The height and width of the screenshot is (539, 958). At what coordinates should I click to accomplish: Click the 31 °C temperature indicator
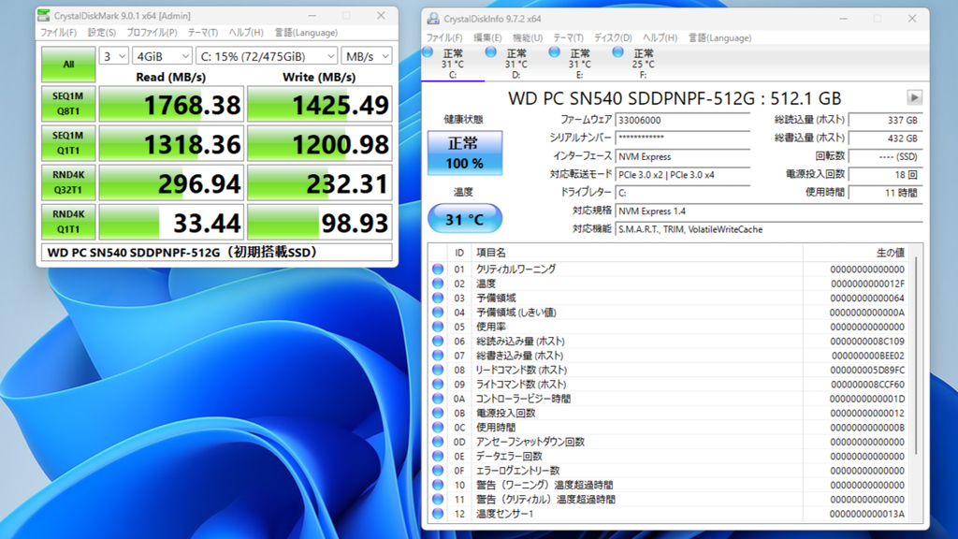pos(464,220)
